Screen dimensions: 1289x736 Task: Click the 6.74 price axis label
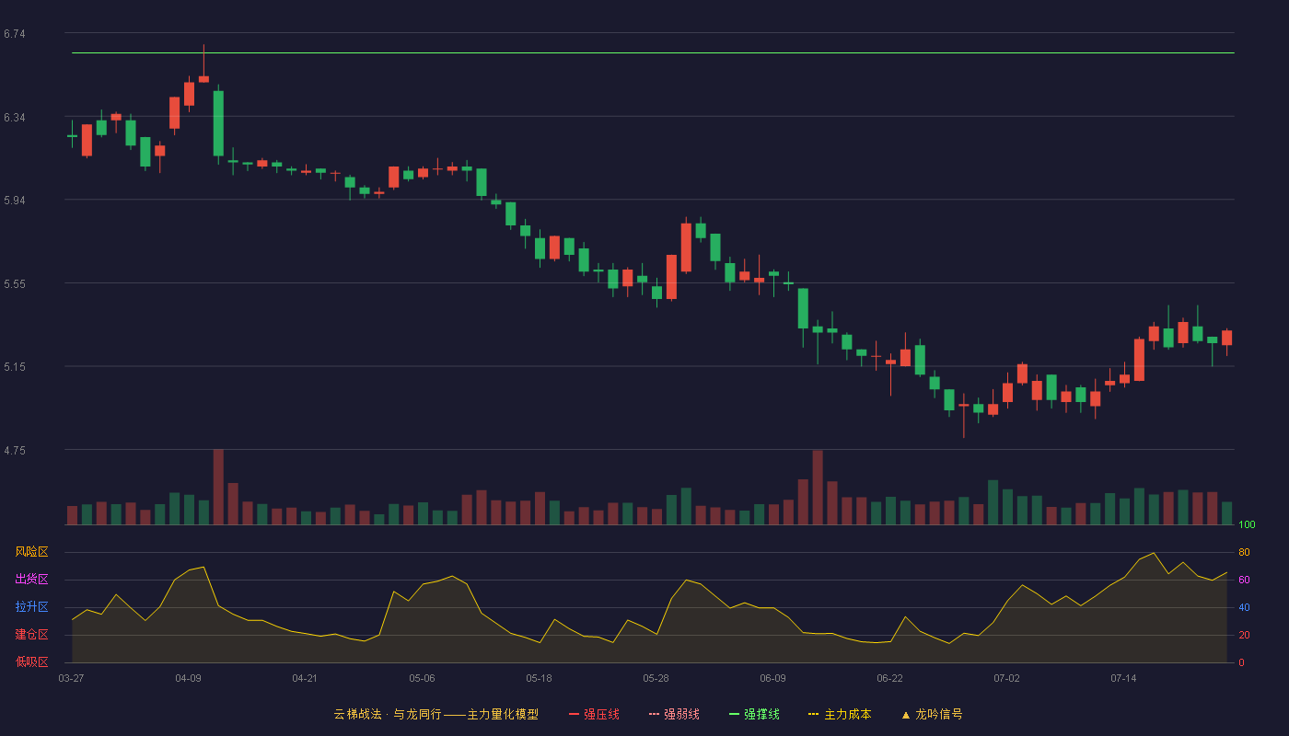(x=15, y=34)
